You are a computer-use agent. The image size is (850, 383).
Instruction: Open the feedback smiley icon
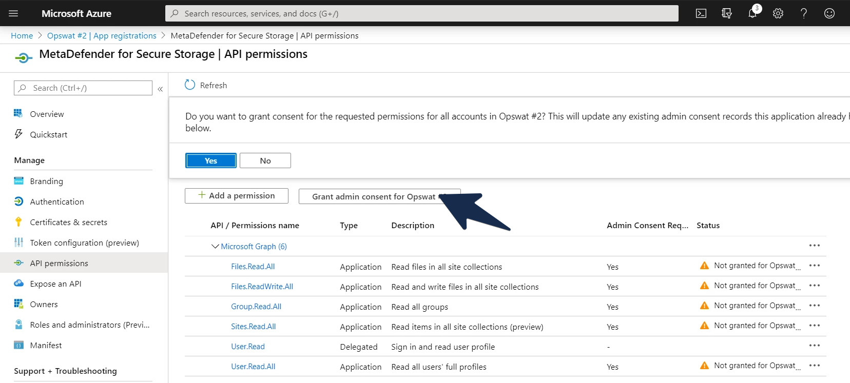(x=829, y=13)
